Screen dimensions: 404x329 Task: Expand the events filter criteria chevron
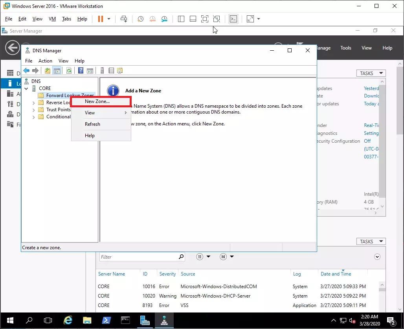(x=377, y=257)
